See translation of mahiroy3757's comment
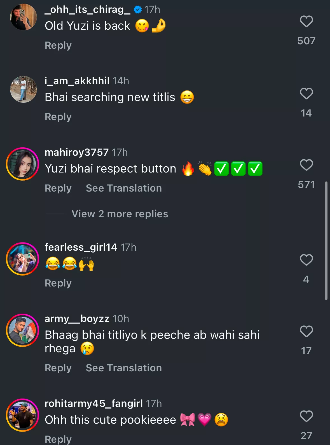330x445 pixels. coord(124,188)
